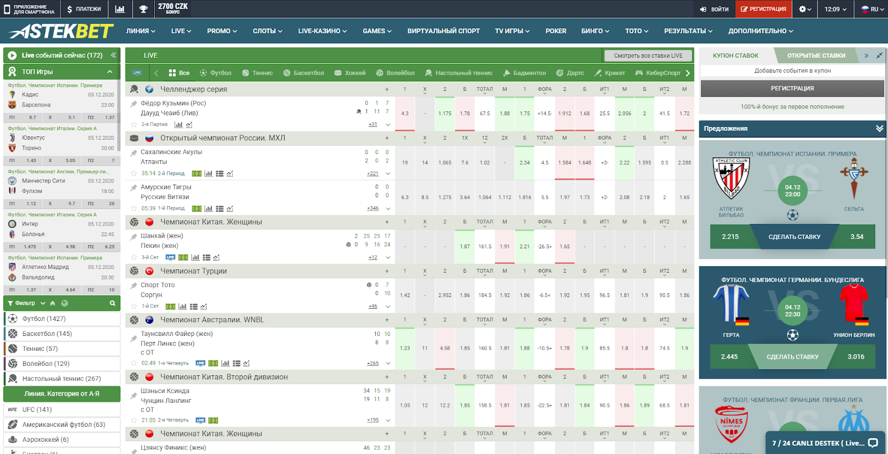Image resolution: width=888 pixels, height=454 pixels.
Task: Open the chat bubble in the Canli Destek widget
Action: click(872, 443)
